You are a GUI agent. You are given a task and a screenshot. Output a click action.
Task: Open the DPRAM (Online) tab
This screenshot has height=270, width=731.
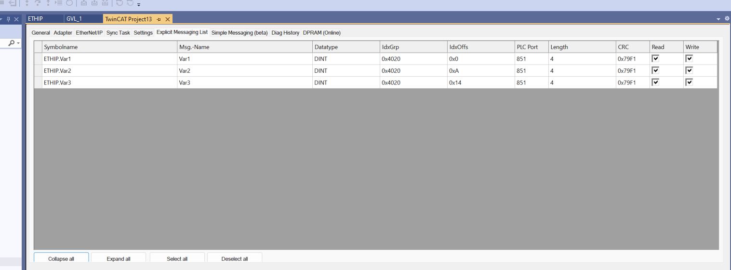322,33
